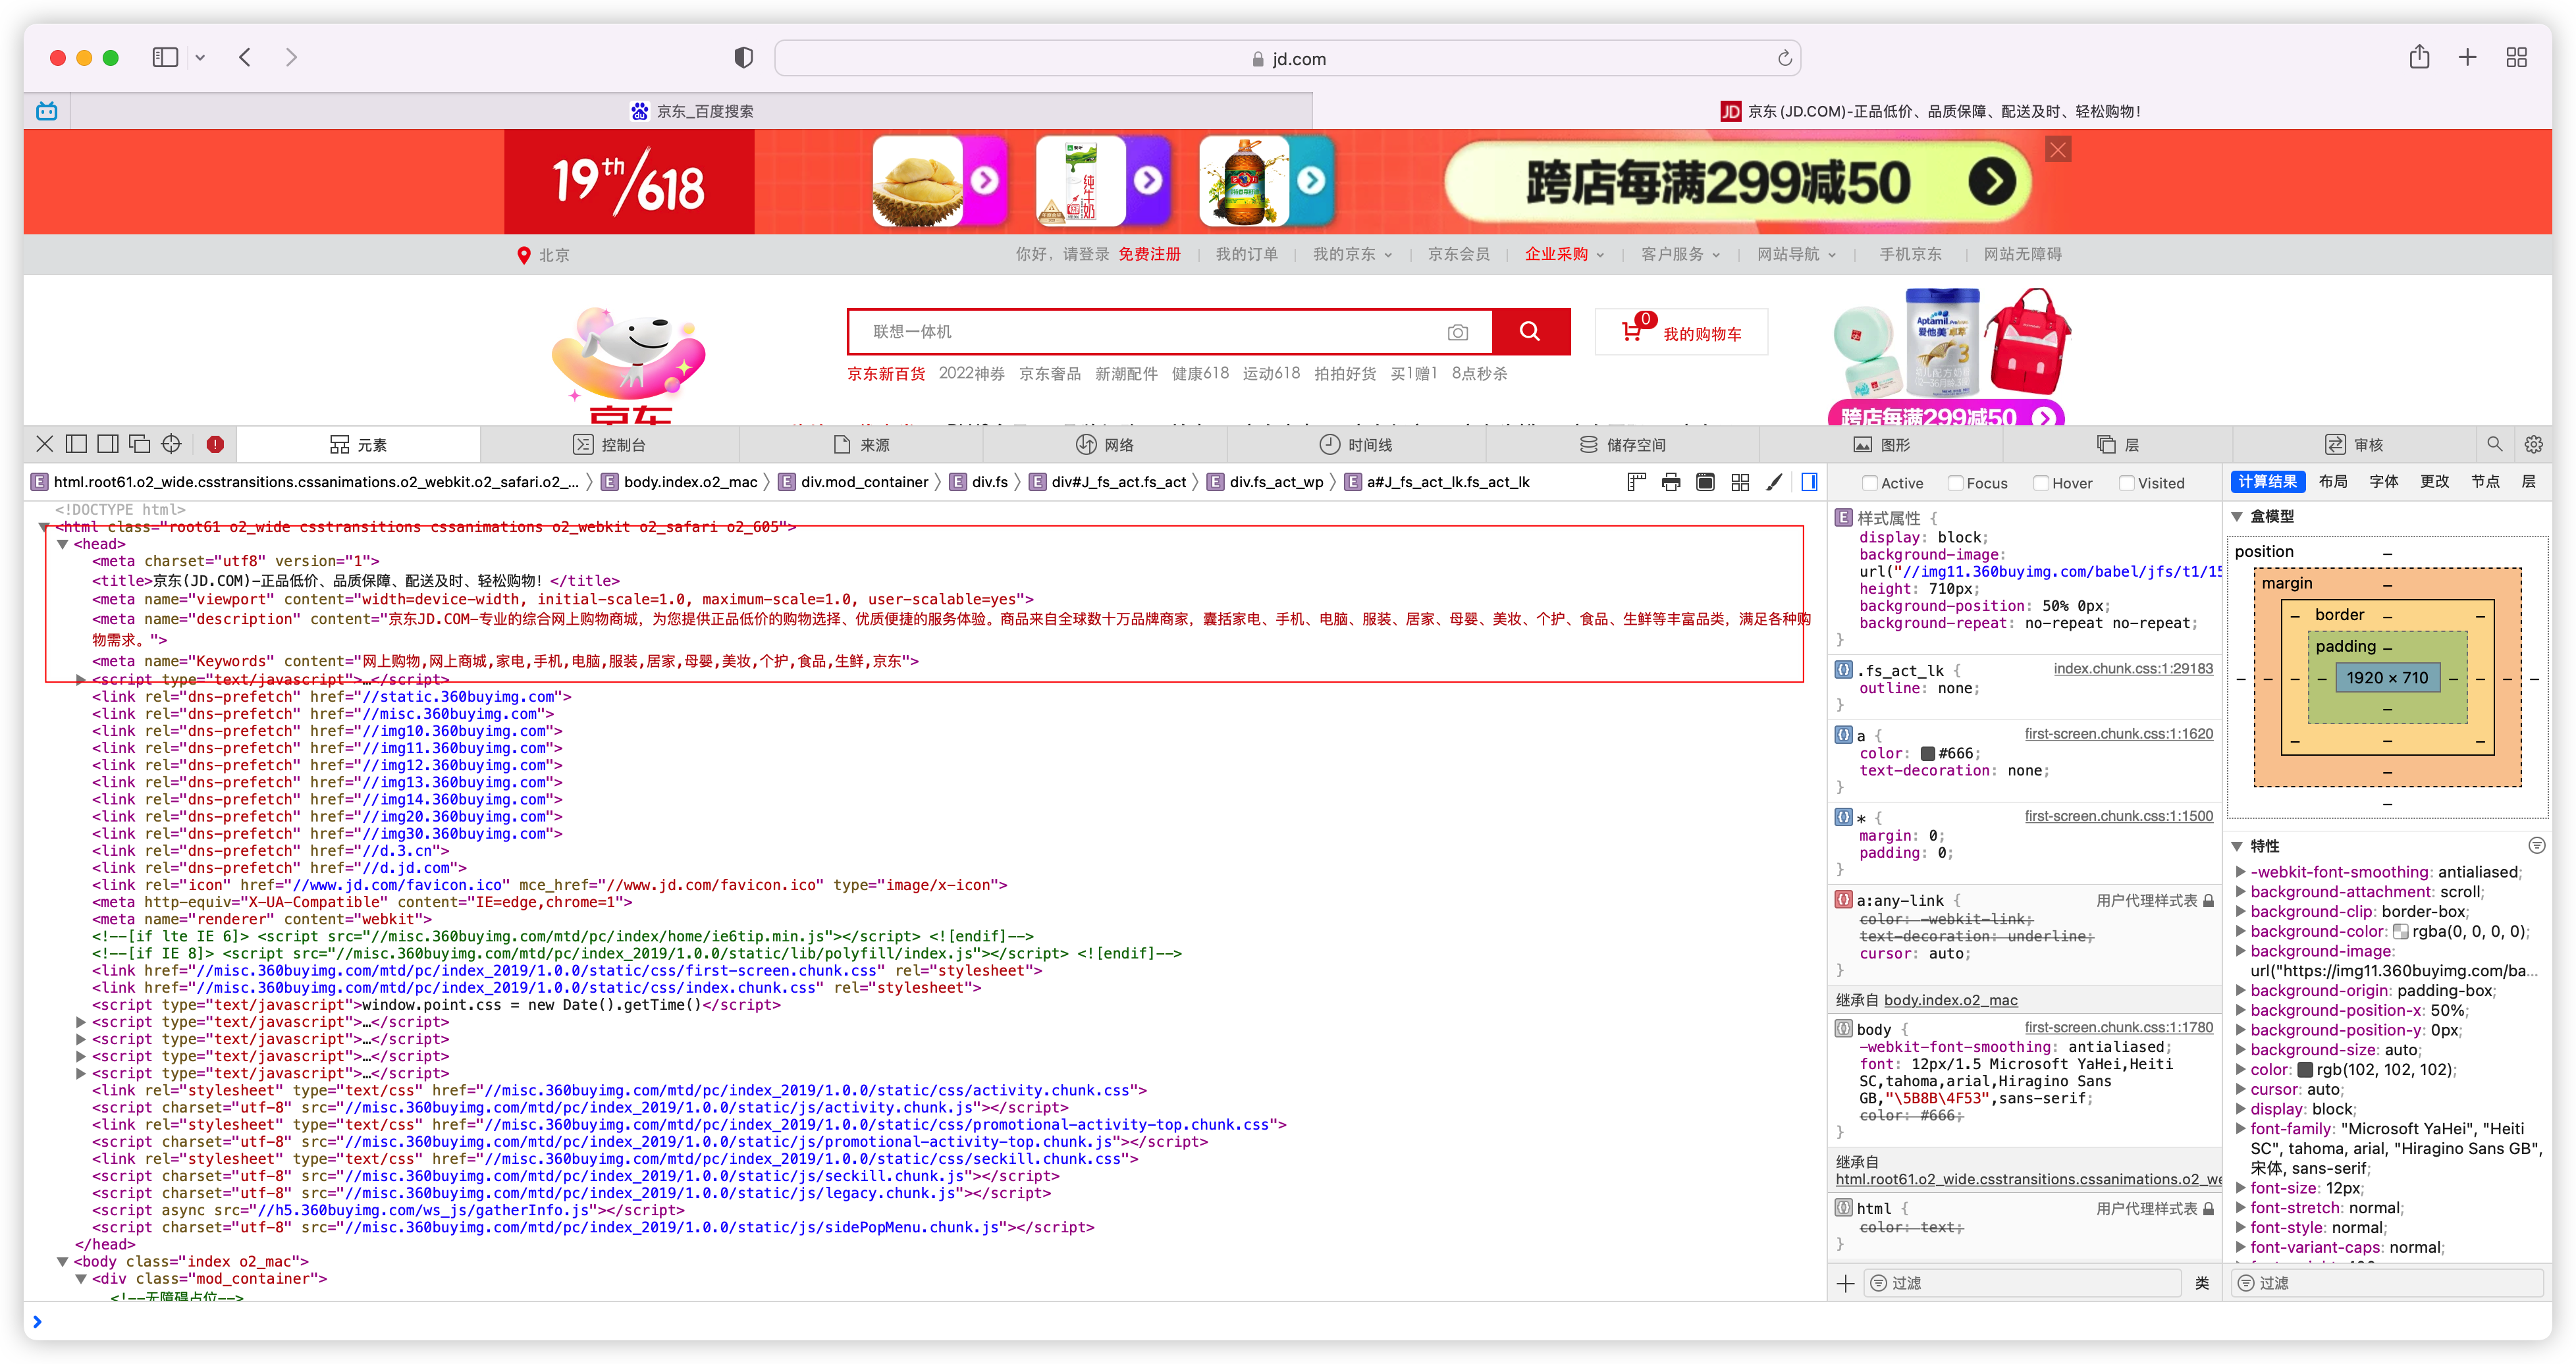Viewport: 2576px width, 1364px height.
Task: Select the 字体 font sidebar tab
Action: point(2383,482)
